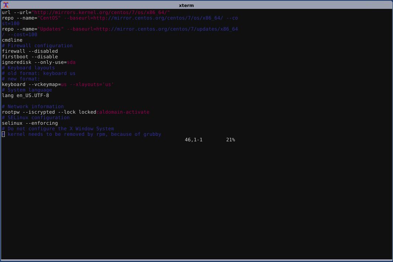Click the "keyboard --vckeymap=" command text
Screen dimensions: 393x262
pos(31,84)
